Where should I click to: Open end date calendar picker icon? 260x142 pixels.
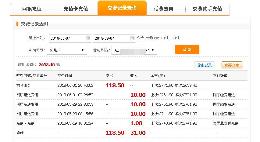(132, 38)
